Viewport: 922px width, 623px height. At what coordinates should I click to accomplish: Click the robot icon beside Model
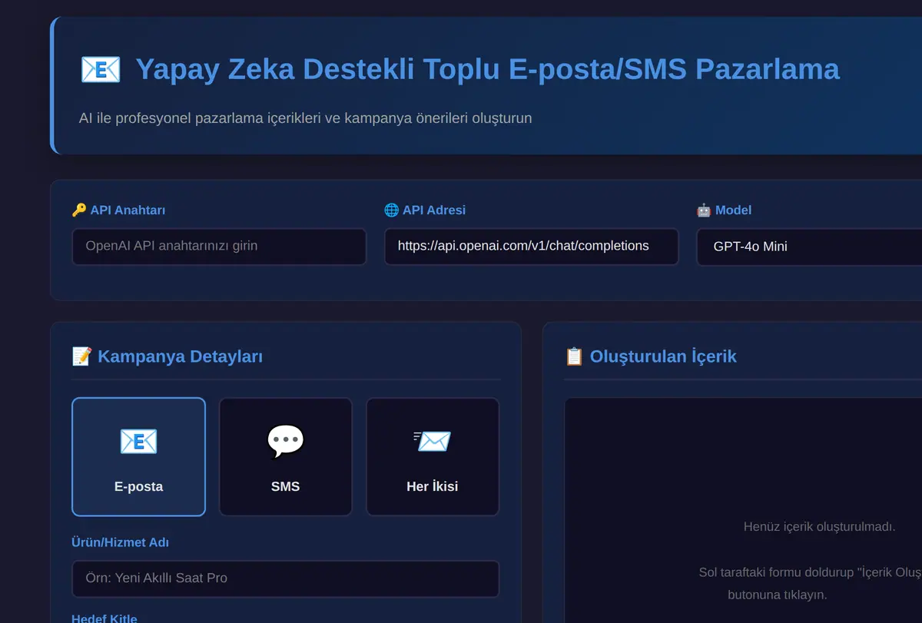(704, 210)
